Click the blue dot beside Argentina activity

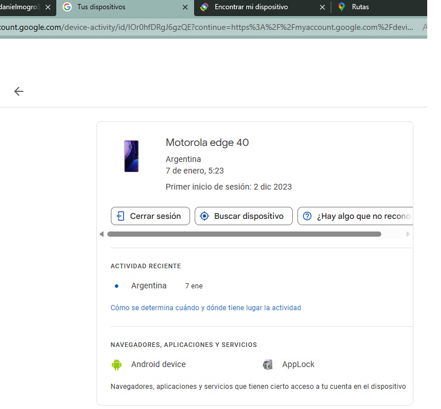(x=117, y=286)
